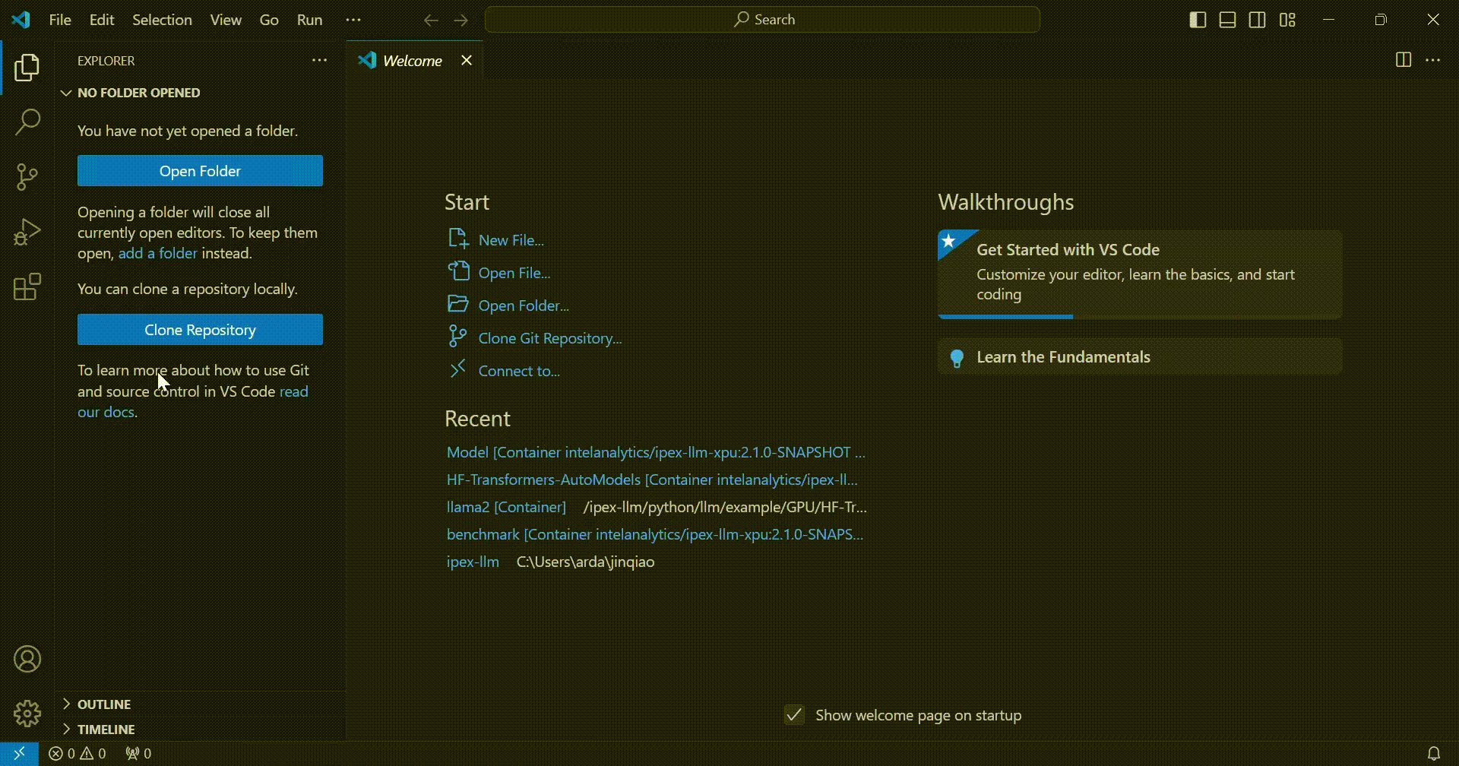Open the Customize Layout icon

[1287, 20]
